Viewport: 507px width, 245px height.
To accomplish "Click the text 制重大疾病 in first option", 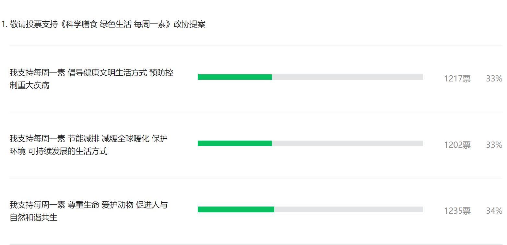I will point(29,85).
